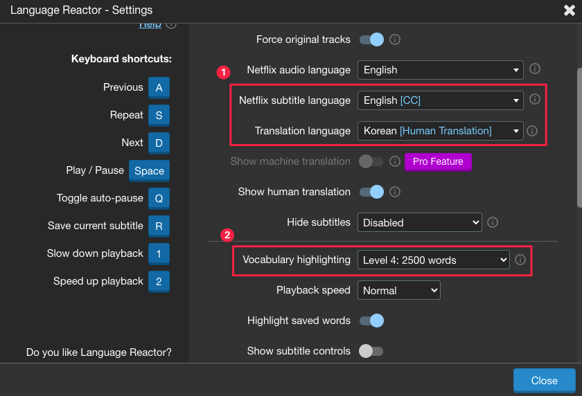Click Speed up playback shortcut key 2

(159, 282)
